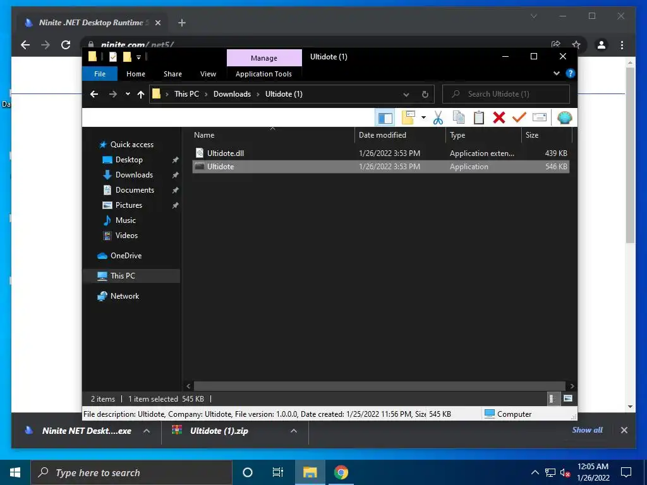Open Desktop in navigation pane
The image size is (647, 485).
coord(129,160)
